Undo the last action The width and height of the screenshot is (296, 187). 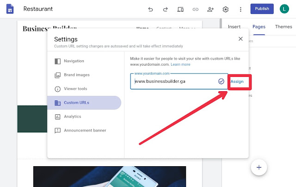150,9
